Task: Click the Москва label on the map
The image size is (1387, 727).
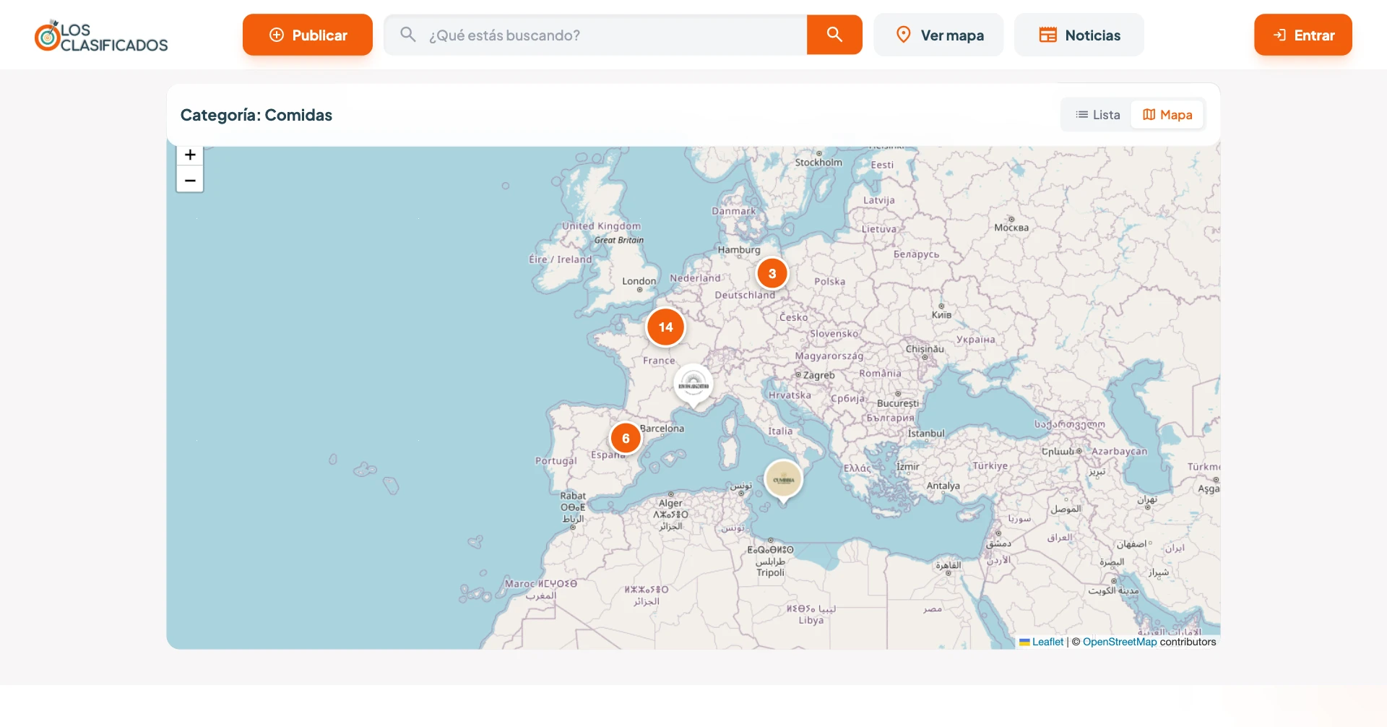Action: tap(1011, 228)
